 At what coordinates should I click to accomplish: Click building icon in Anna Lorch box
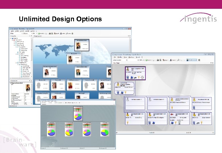(179, 123)
